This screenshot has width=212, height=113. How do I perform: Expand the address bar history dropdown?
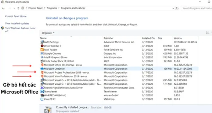click(x=173, y=8)
